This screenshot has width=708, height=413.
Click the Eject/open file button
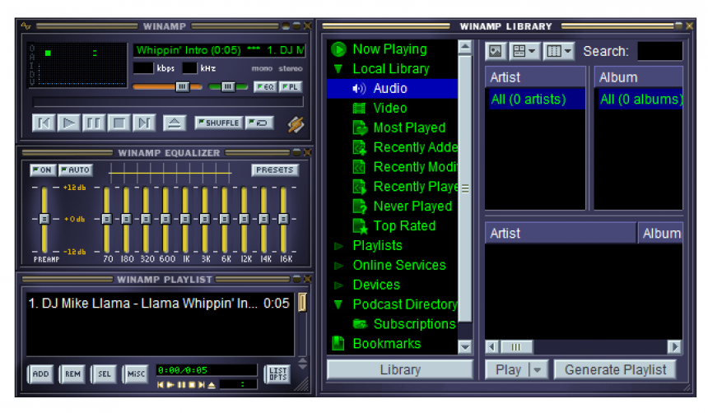tap(175, 123)
